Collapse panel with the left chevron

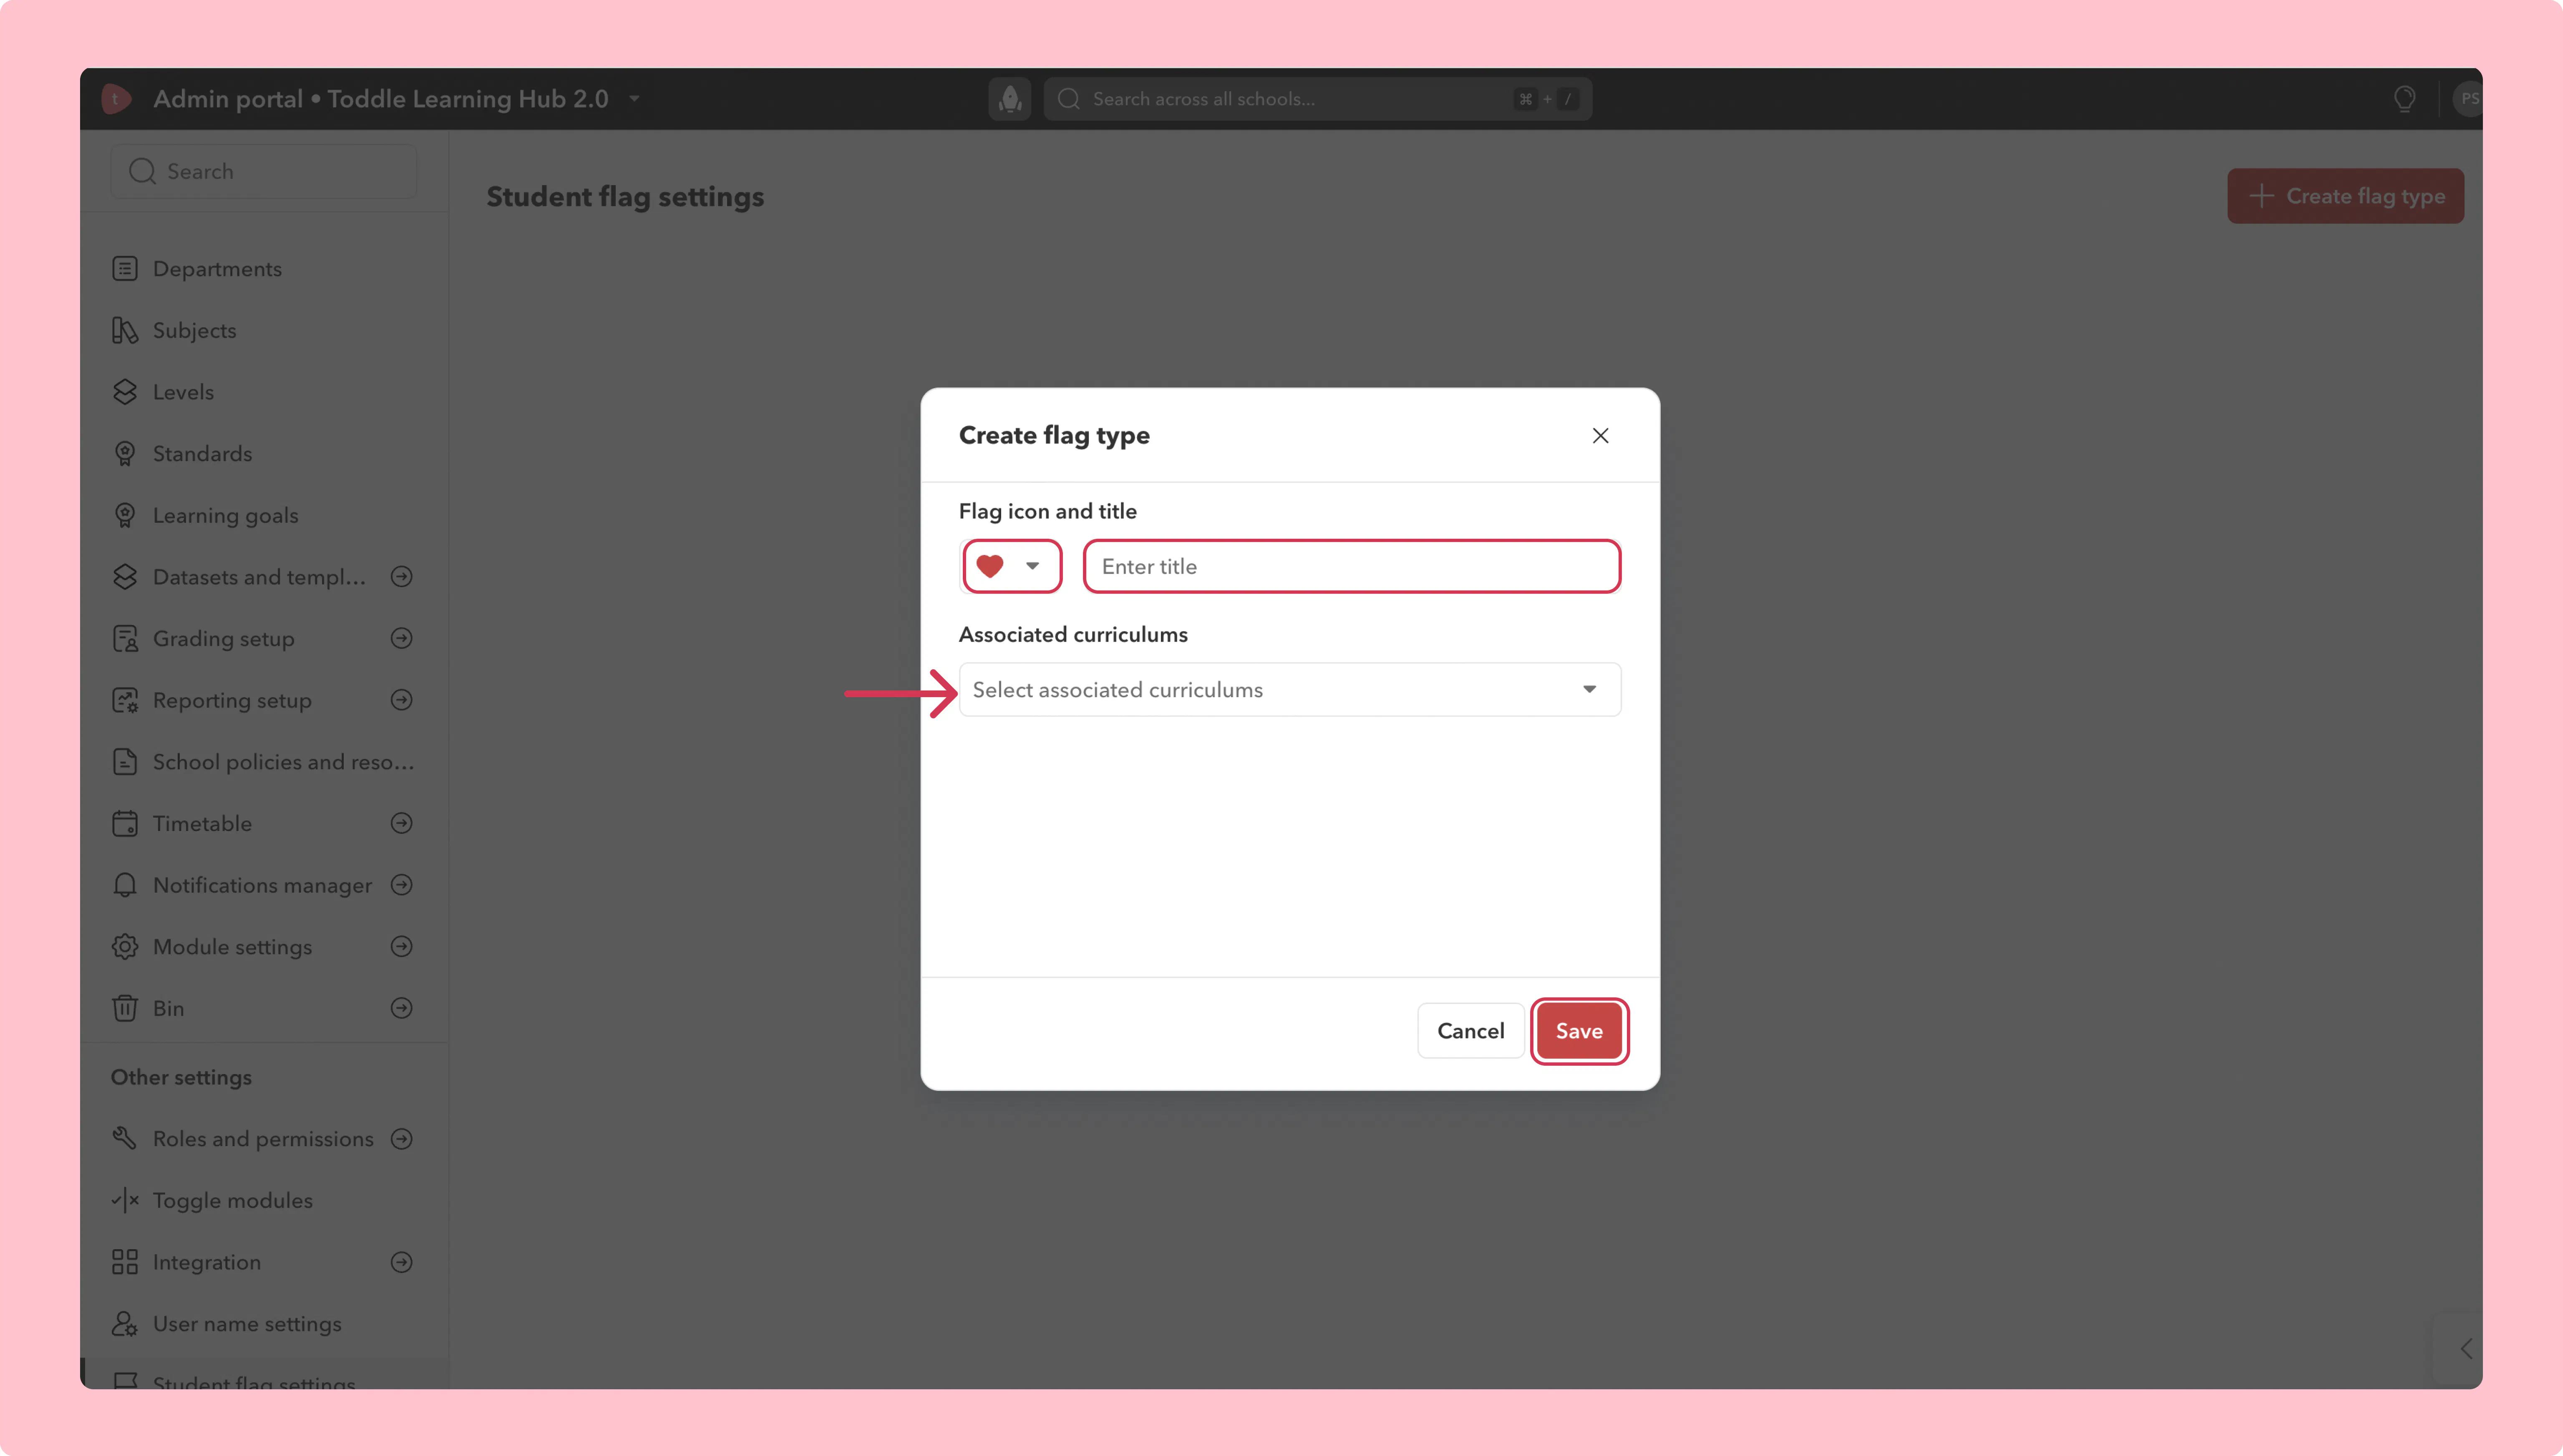pos(2466,1349)
